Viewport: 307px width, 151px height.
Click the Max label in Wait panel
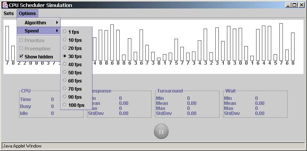[229, 108]
